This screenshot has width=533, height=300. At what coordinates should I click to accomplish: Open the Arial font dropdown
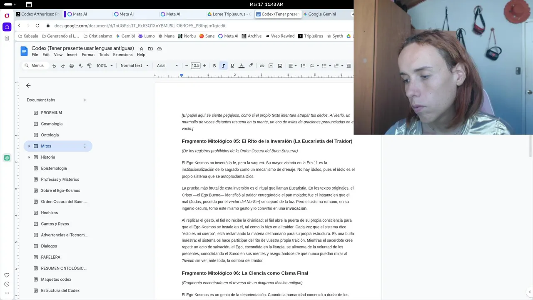(167, 66)
